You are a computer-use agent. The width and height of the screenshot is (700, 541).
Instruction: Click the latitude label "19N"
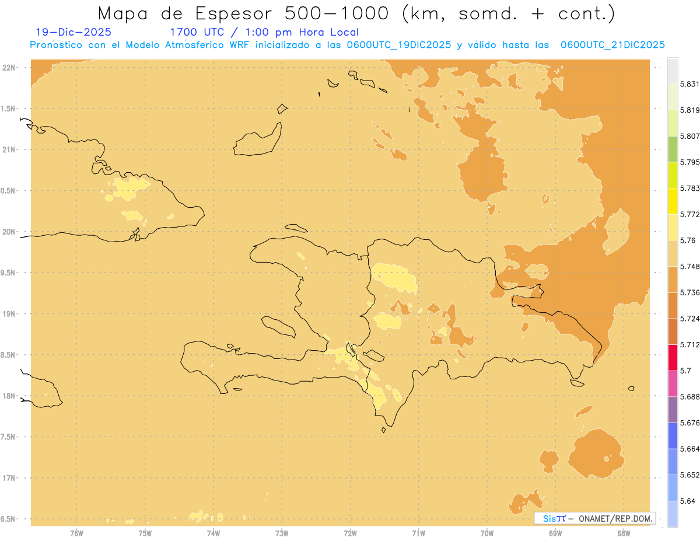[8, 313]
